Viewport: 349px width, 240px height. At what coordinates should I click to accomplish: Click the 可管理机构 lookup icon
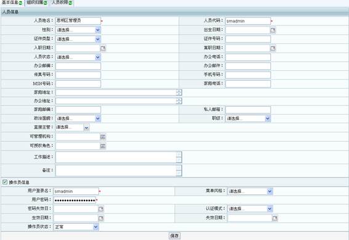coord(103,137)
